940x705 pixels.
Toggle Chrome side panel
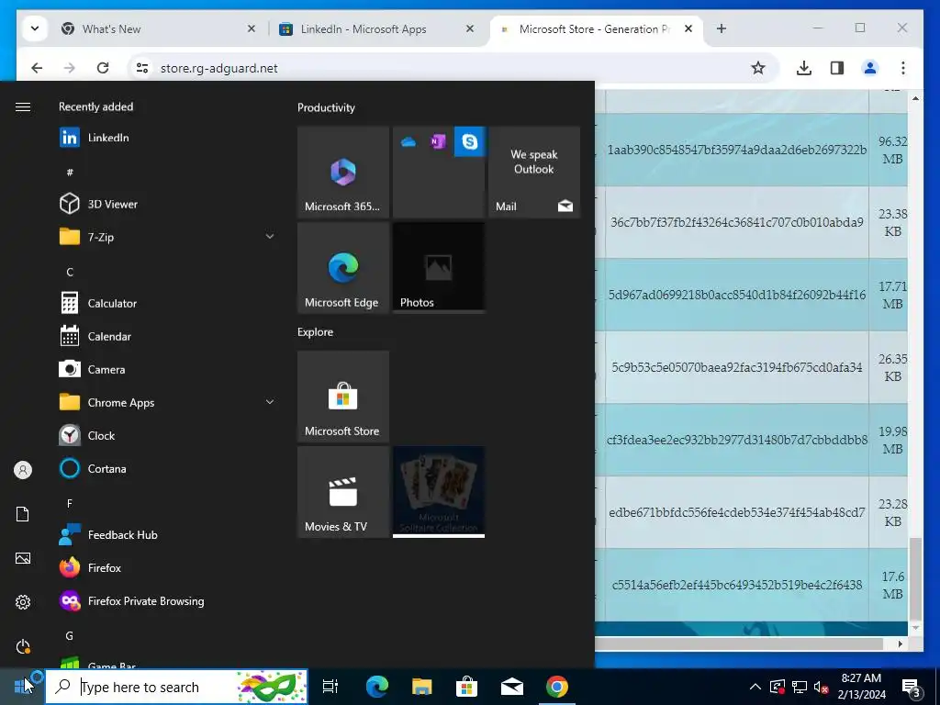837,68
